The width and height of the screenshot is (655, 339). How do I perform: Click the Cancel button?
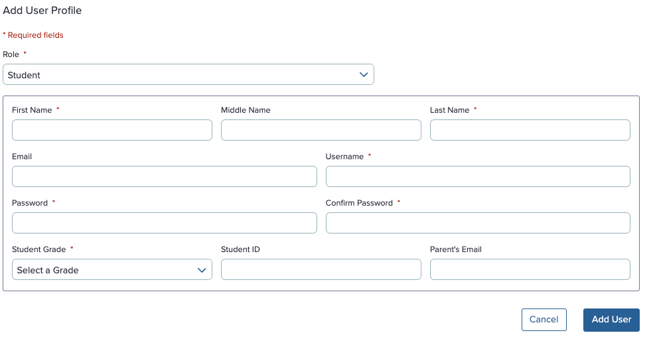(544, 320)
